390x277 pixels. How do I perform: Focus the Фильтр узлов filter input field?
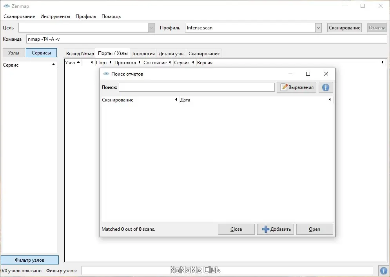pos(227,270)
